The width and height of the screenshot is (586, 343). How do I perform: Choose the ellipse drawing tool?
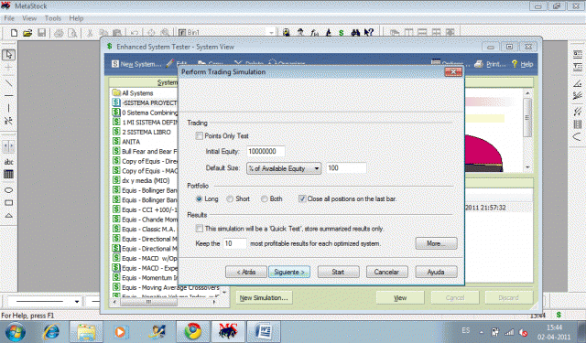(x=8, y=190)
